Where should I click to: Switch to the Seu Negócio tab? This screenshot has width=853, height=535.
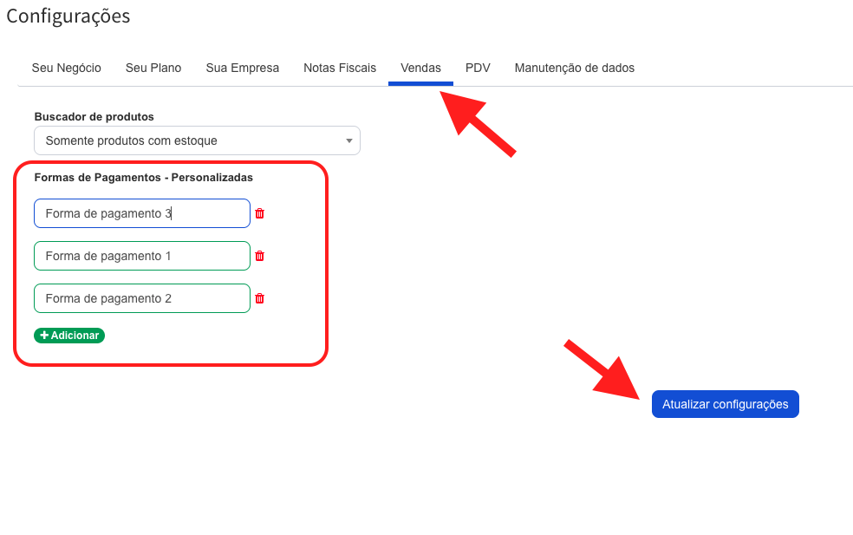tap(67, 68)
